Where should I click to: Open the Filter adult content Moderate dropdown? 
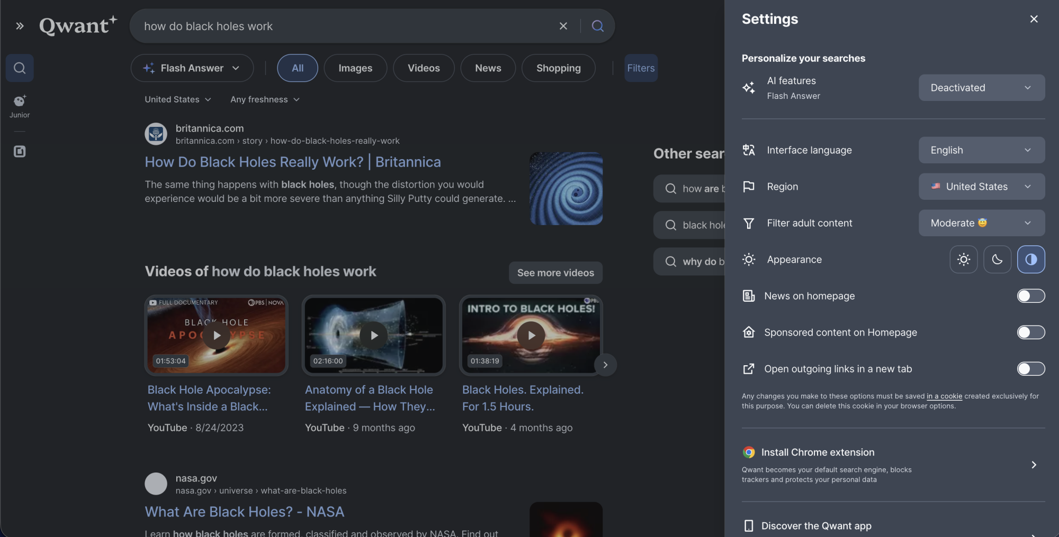coord(982,223)
